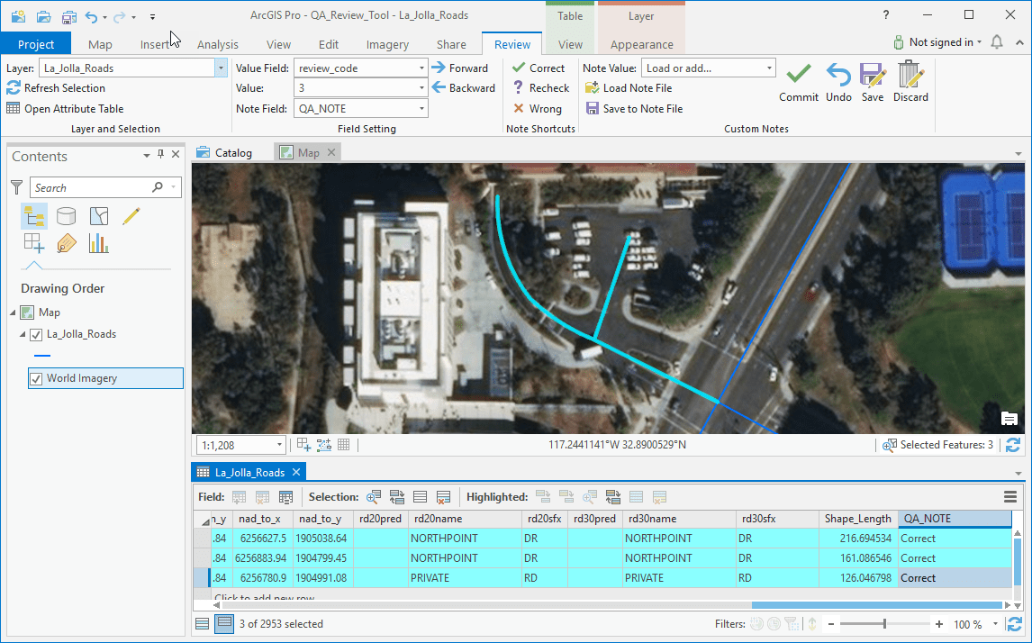Viewport: 1032px width, 643px height.
Task: Show selected records view toggle
Action: [x=223, y=623]
